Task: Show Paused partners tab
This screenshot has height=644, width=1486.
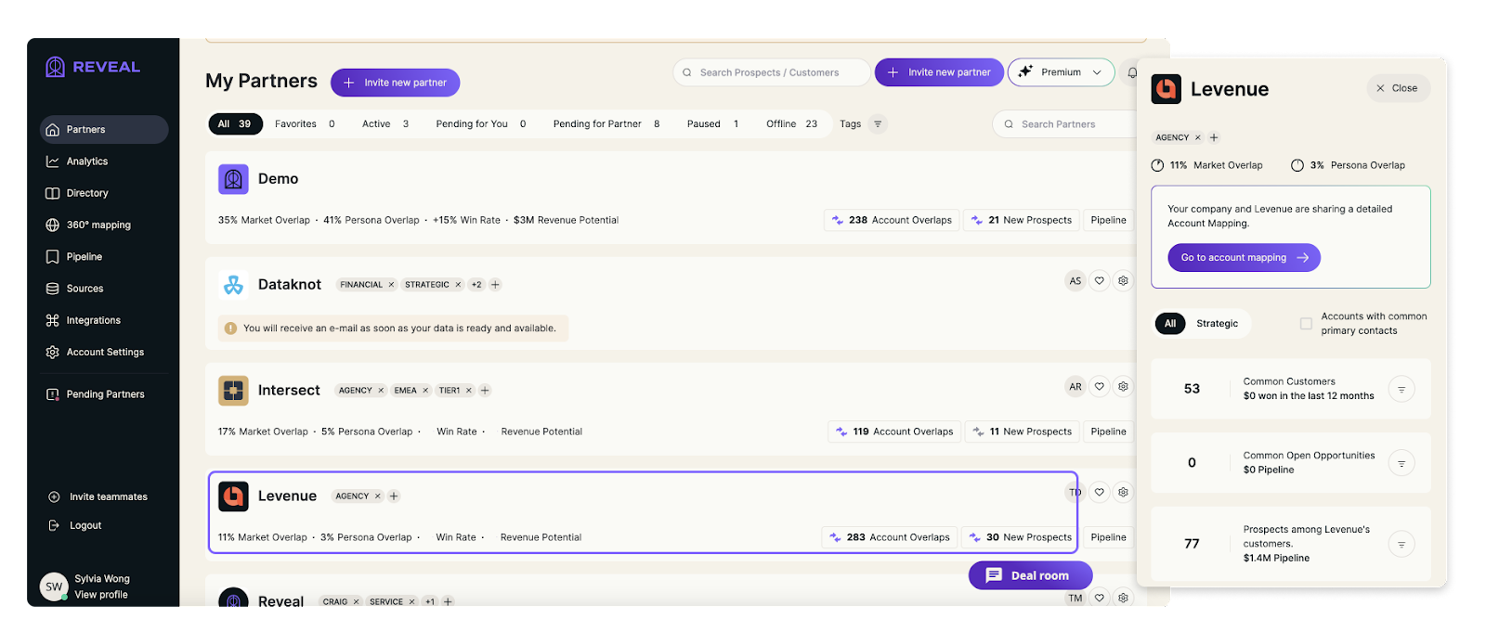Action: pos(713,124)
